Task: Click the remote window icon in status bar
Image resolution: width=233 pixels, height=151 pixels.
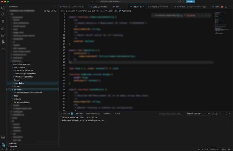Action: click(x=2, y=149)
